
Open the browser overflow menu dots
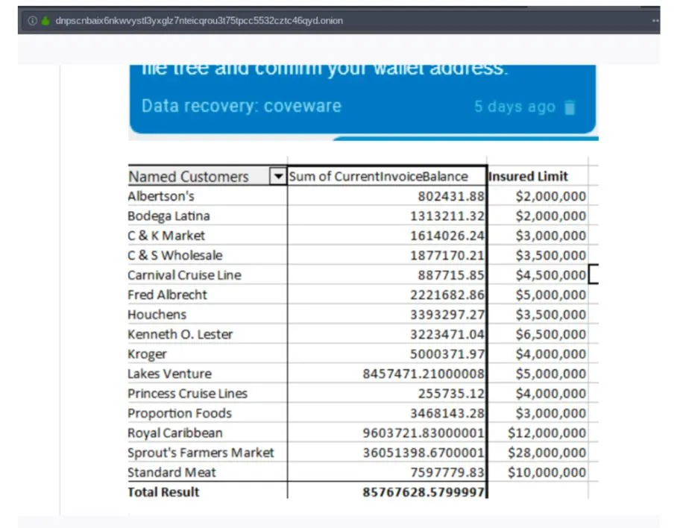[655, 20]
